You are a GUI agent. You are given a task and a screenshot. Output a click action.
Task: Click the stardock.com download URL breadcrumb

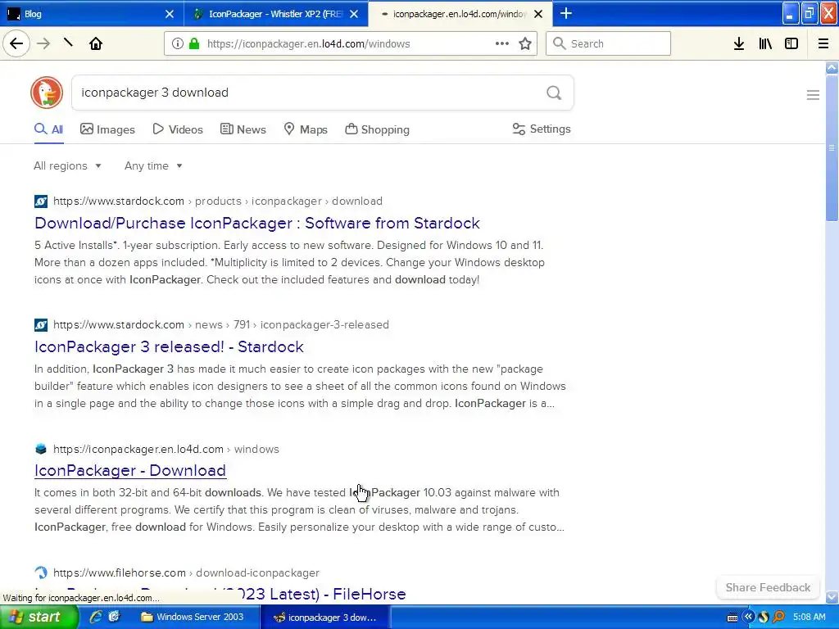coord(218,201)
